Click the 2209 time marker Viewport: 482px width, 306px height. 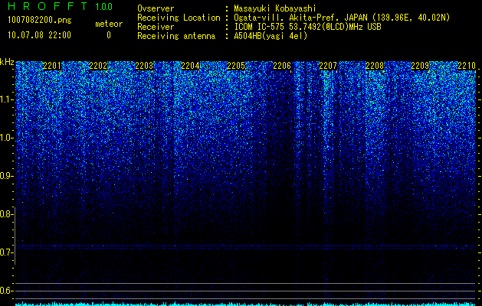pyautogui.click(x=420, y=66)
